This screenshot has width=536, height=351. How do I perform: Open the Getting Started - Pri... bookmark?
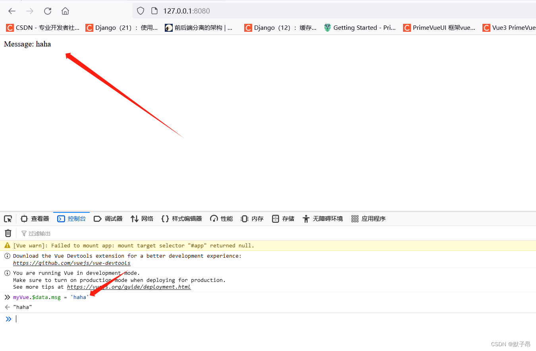(360, 28)
